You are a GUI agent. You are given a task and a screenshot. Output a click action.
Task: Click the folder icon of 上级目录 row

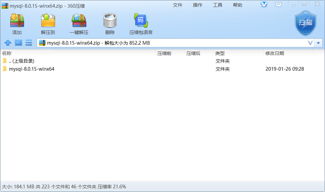click(5, 61)
